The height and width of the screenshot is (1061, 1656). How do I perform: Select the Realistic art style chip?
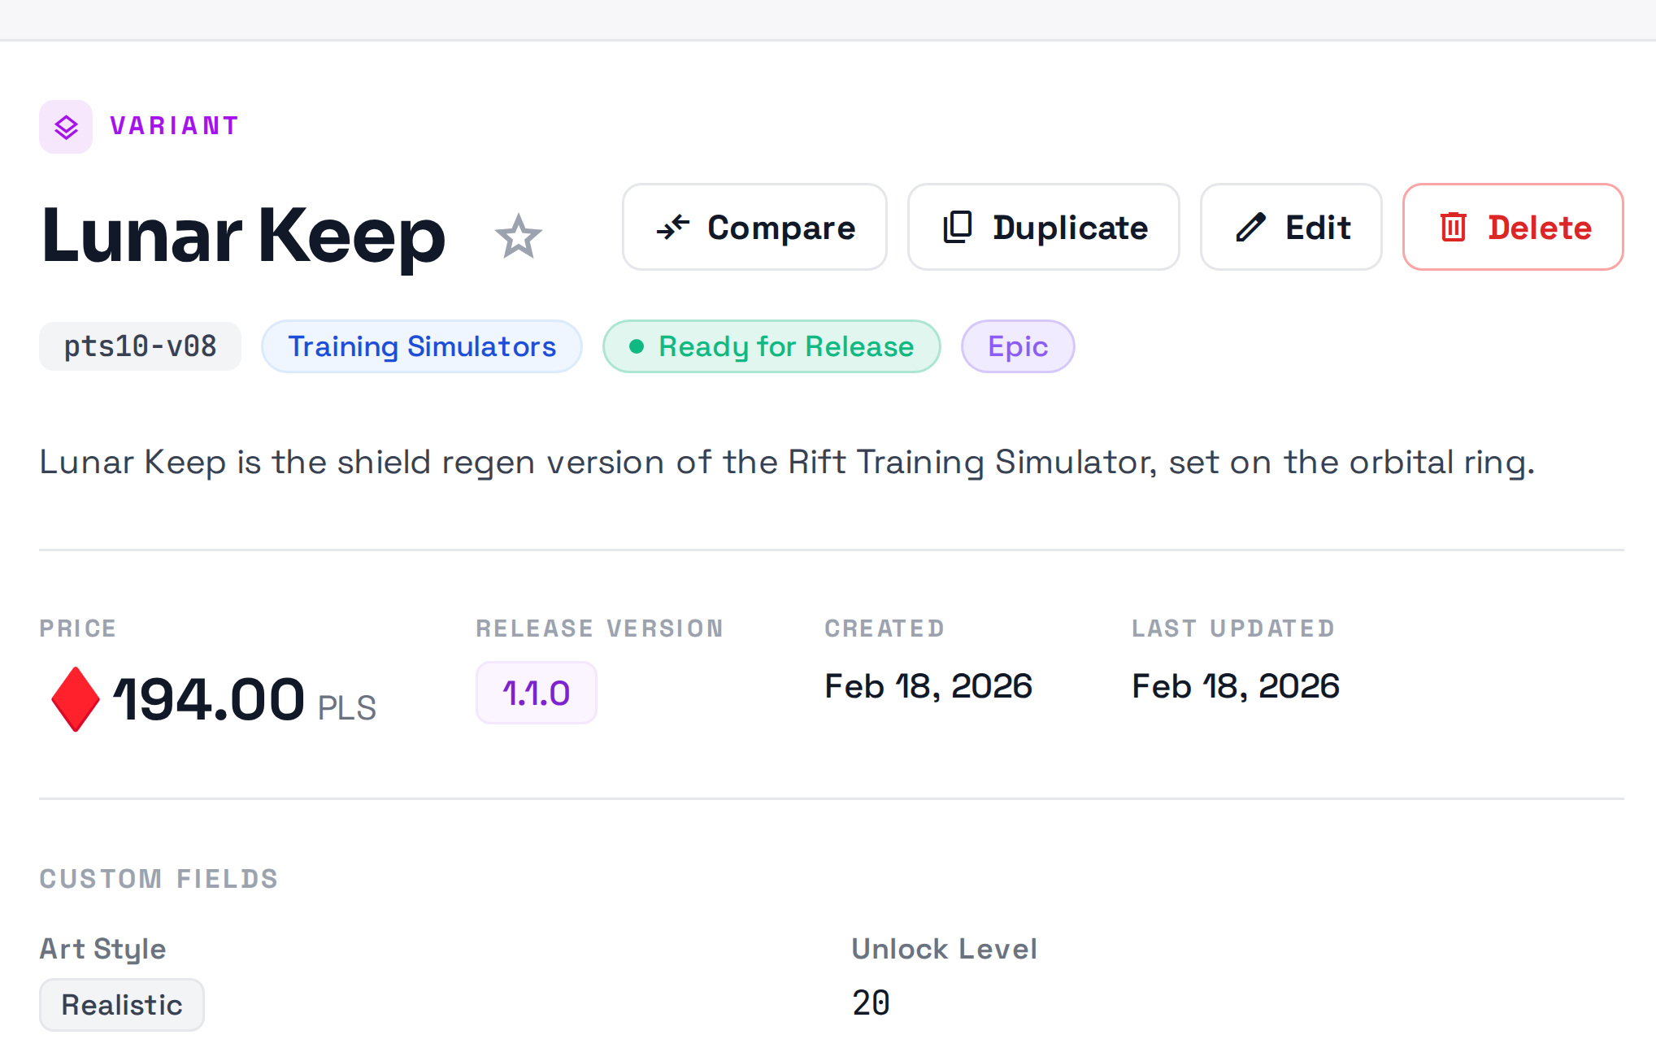click(x=122, y=1005)
